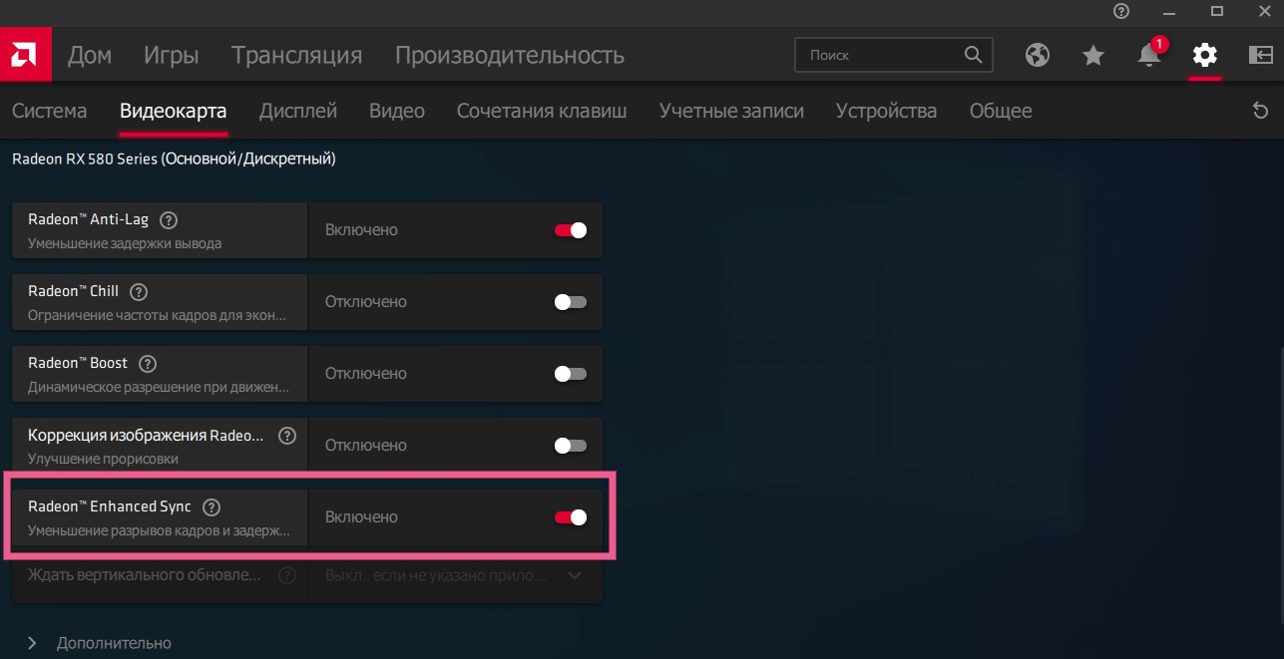Click the sidebar panel toggle icon
The width and height of the screenshot is (1284, 659).
click(x=1260, y=55)
